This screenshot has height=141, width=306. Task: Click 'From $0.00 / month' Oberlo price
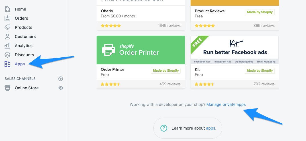(118, 16)
